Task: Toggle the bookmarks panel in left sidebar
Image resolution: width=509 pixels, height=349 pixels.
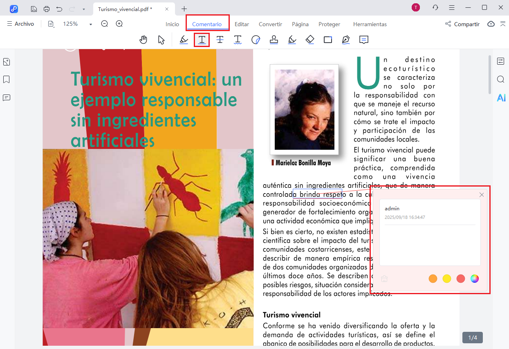Action: pos(7,79)
